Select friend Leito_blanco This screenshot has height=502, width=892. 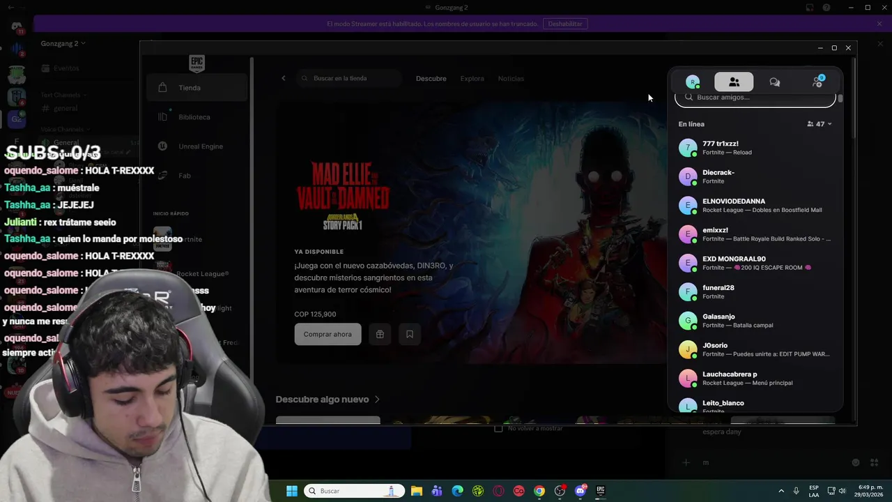[755, 405]
